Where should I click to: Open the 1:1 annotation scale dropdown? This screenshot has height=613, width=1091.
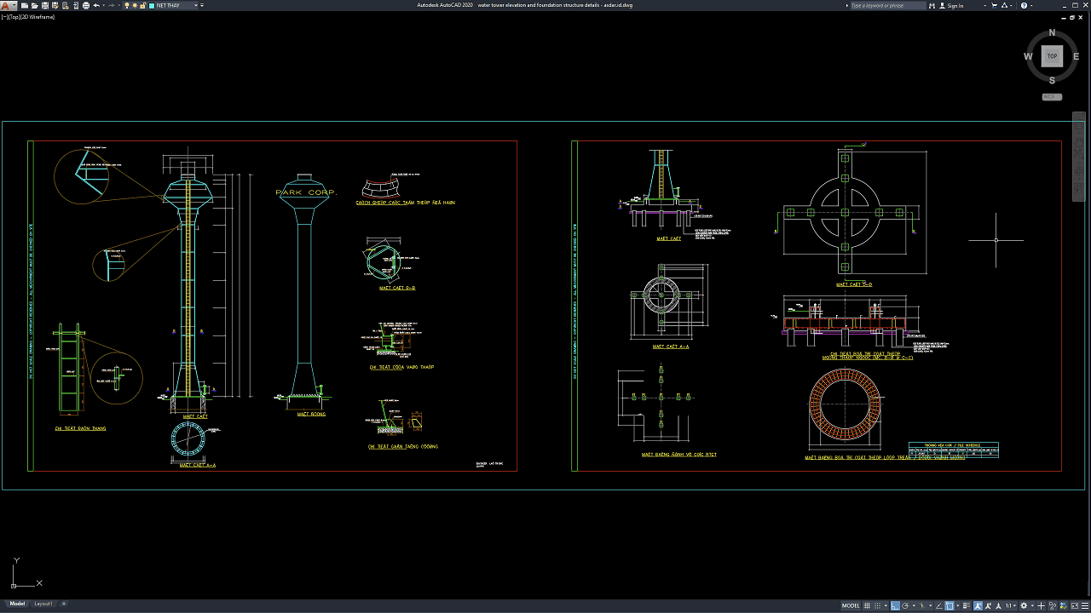1011,606
